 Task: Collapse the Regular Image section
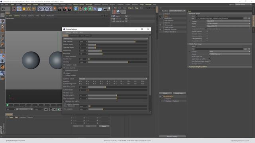click(x=189, y=14)
